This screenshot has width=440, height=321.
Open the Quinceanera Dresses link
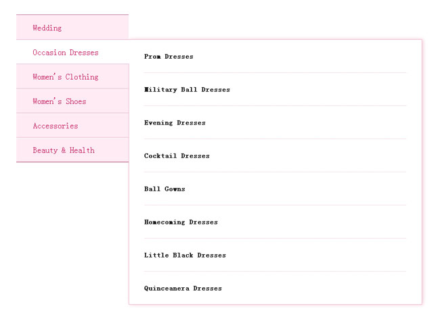(x=183, y=289)
